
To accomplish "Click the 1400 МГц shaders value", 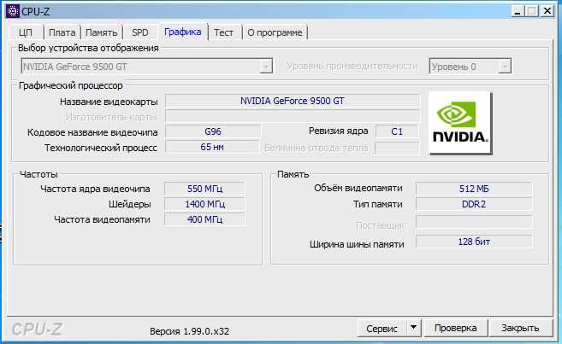I will (x=204, y=204).
